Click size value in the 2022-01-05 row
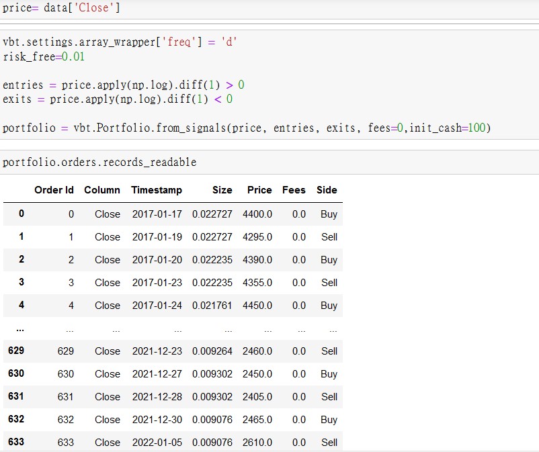The image size is (539, 452). pos(212,443)
